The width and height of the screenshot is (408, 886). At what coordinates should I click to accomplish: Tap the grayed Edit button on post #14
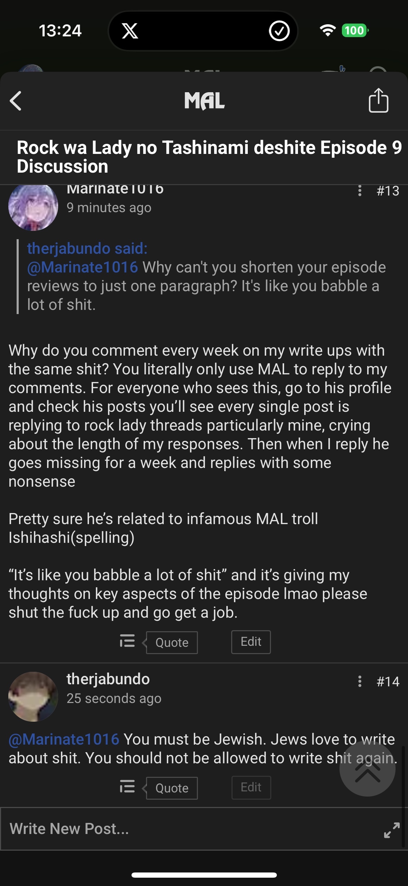click(251, 787)
